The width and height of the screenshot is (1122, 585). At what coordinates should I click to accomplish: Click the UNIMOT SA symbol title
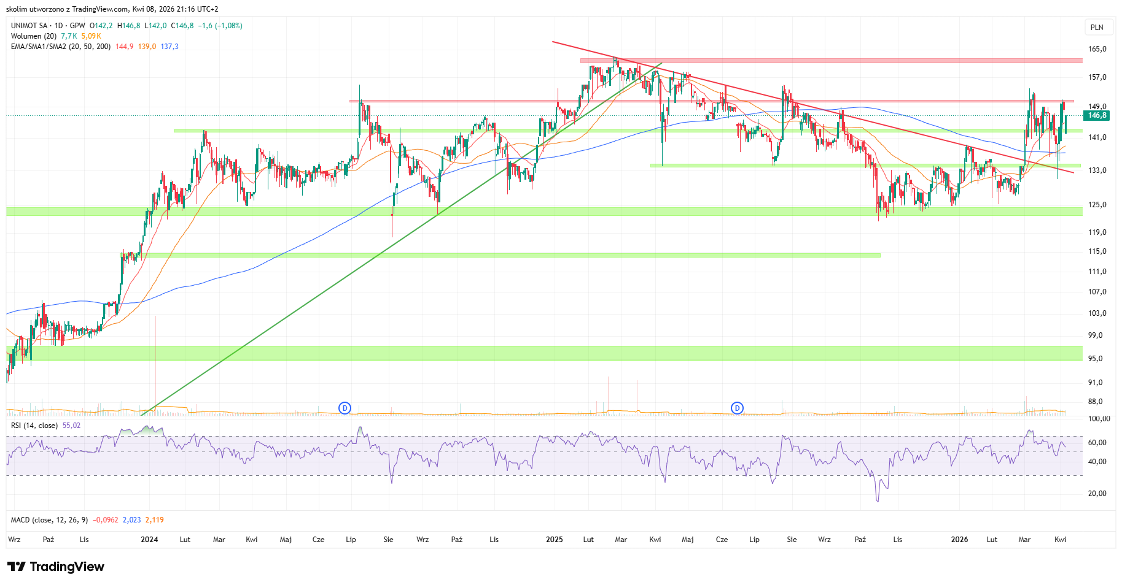tap(29, 26)
